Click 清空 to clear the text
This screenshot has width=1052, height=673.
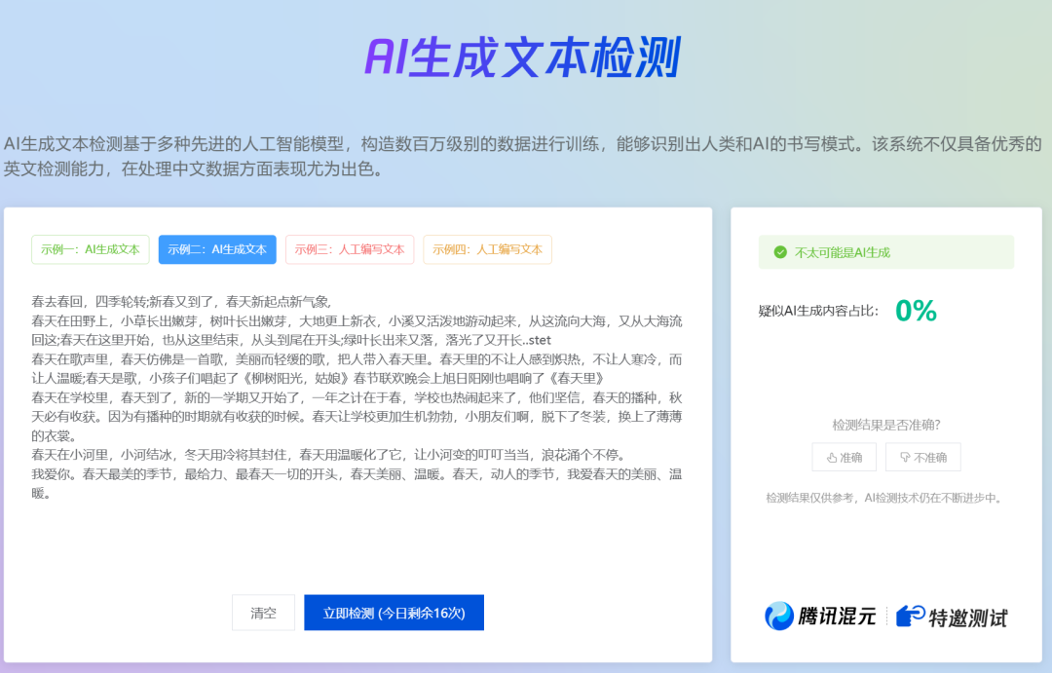coord(263,612)
